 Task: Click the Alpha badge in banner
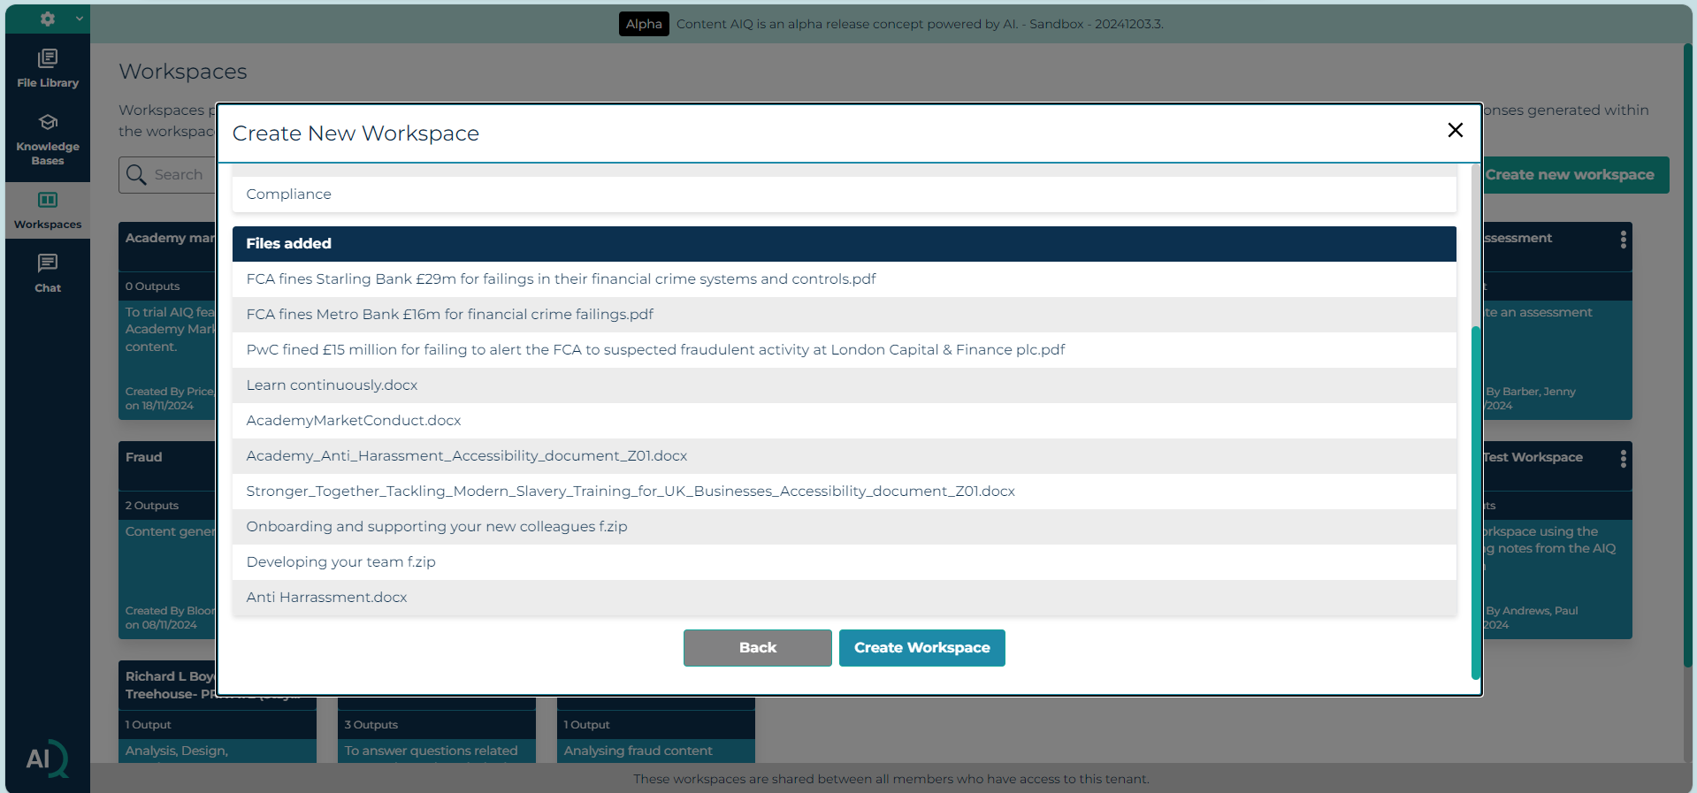coord(644,24)
